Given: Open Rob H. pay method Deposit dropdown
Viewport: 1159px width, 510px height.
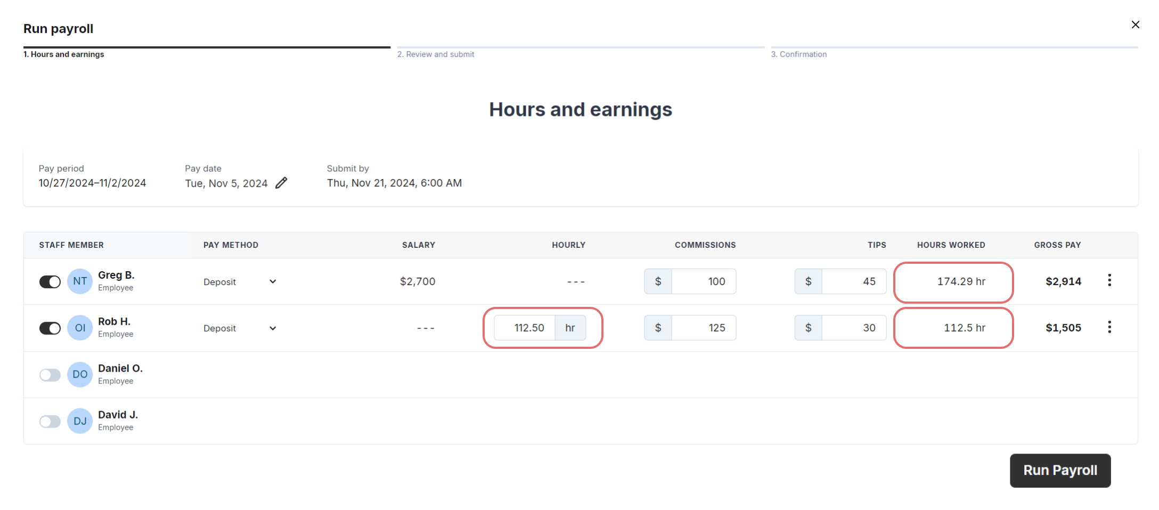Looking at the screenshot, I should coord(240,328).
